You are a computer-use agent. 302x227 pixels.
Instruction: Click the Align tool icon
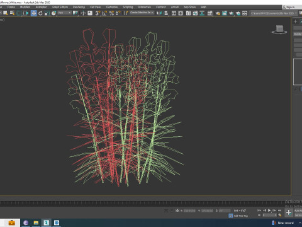[165, 13]
